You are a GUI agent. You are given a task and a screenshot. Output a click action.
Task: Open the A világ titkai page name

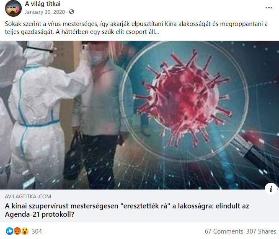pyautogui.click(x=43, y=4)
